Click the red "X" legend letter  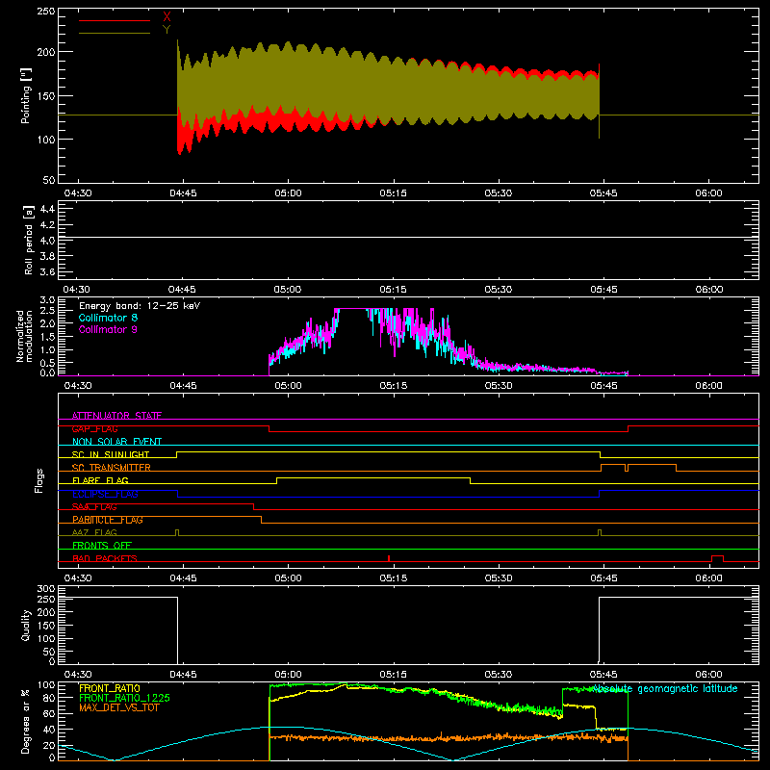[167, 17]
